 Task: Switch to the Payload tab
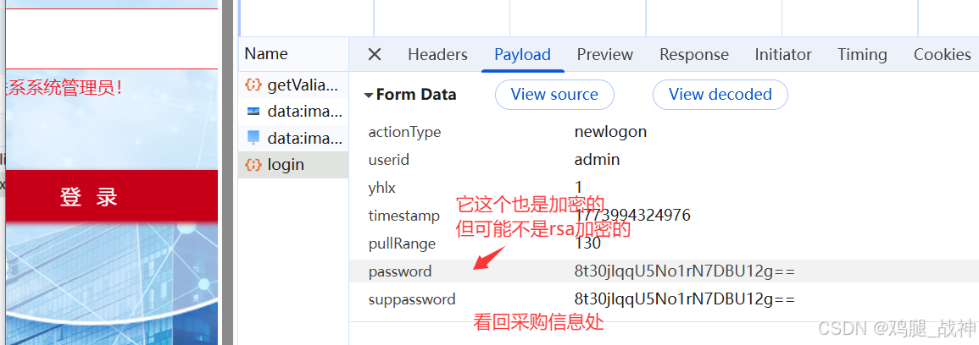pos(523,55)
